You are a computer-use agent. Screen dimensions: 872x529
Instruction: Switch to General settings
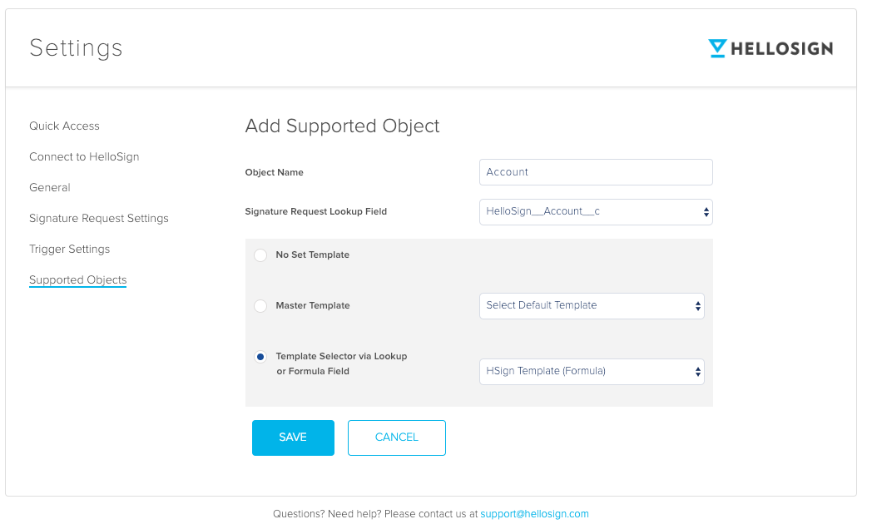pyautogui.click(x=50, y=188)
